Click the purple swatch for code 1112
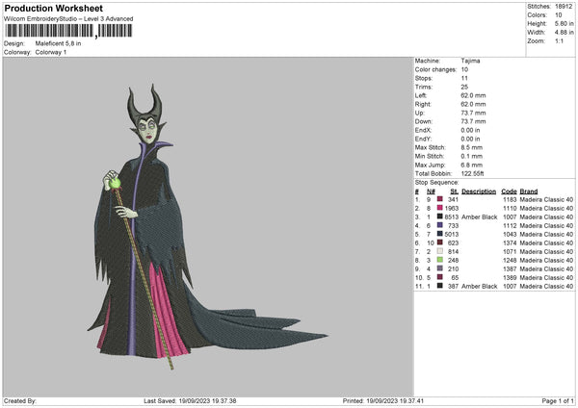This screenshot has width=578, height=408. point(440,225)
